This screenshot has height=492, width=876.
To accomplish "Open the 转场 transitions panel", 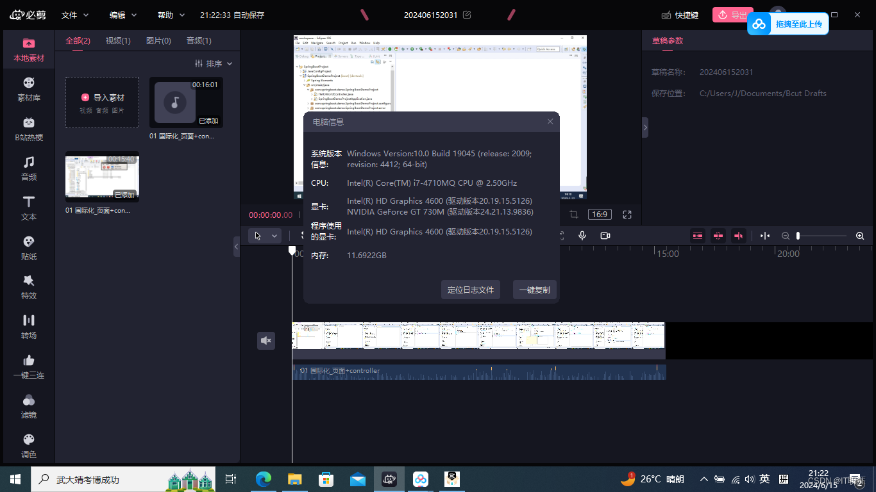I will (29, 327).
